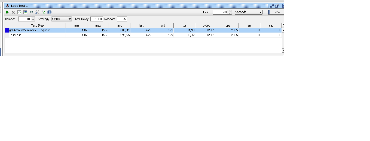Increase Limit with the spinner up arrow
This screenshot has height=141, width=370.
230,11
